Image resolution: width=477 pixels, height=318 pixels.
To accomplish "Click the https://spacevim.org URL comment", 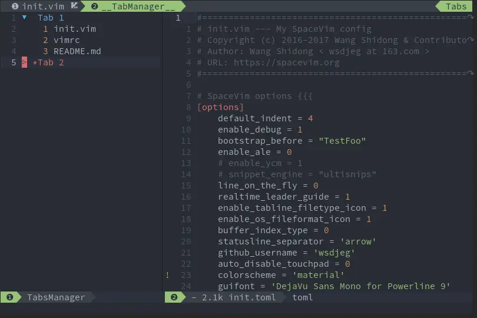I will 286,62.
